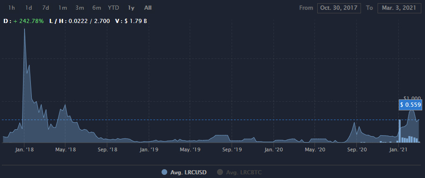This screenshot has width=425, height=178.
Task: Click the May. '19 axis label
Action: pos(190,149)
